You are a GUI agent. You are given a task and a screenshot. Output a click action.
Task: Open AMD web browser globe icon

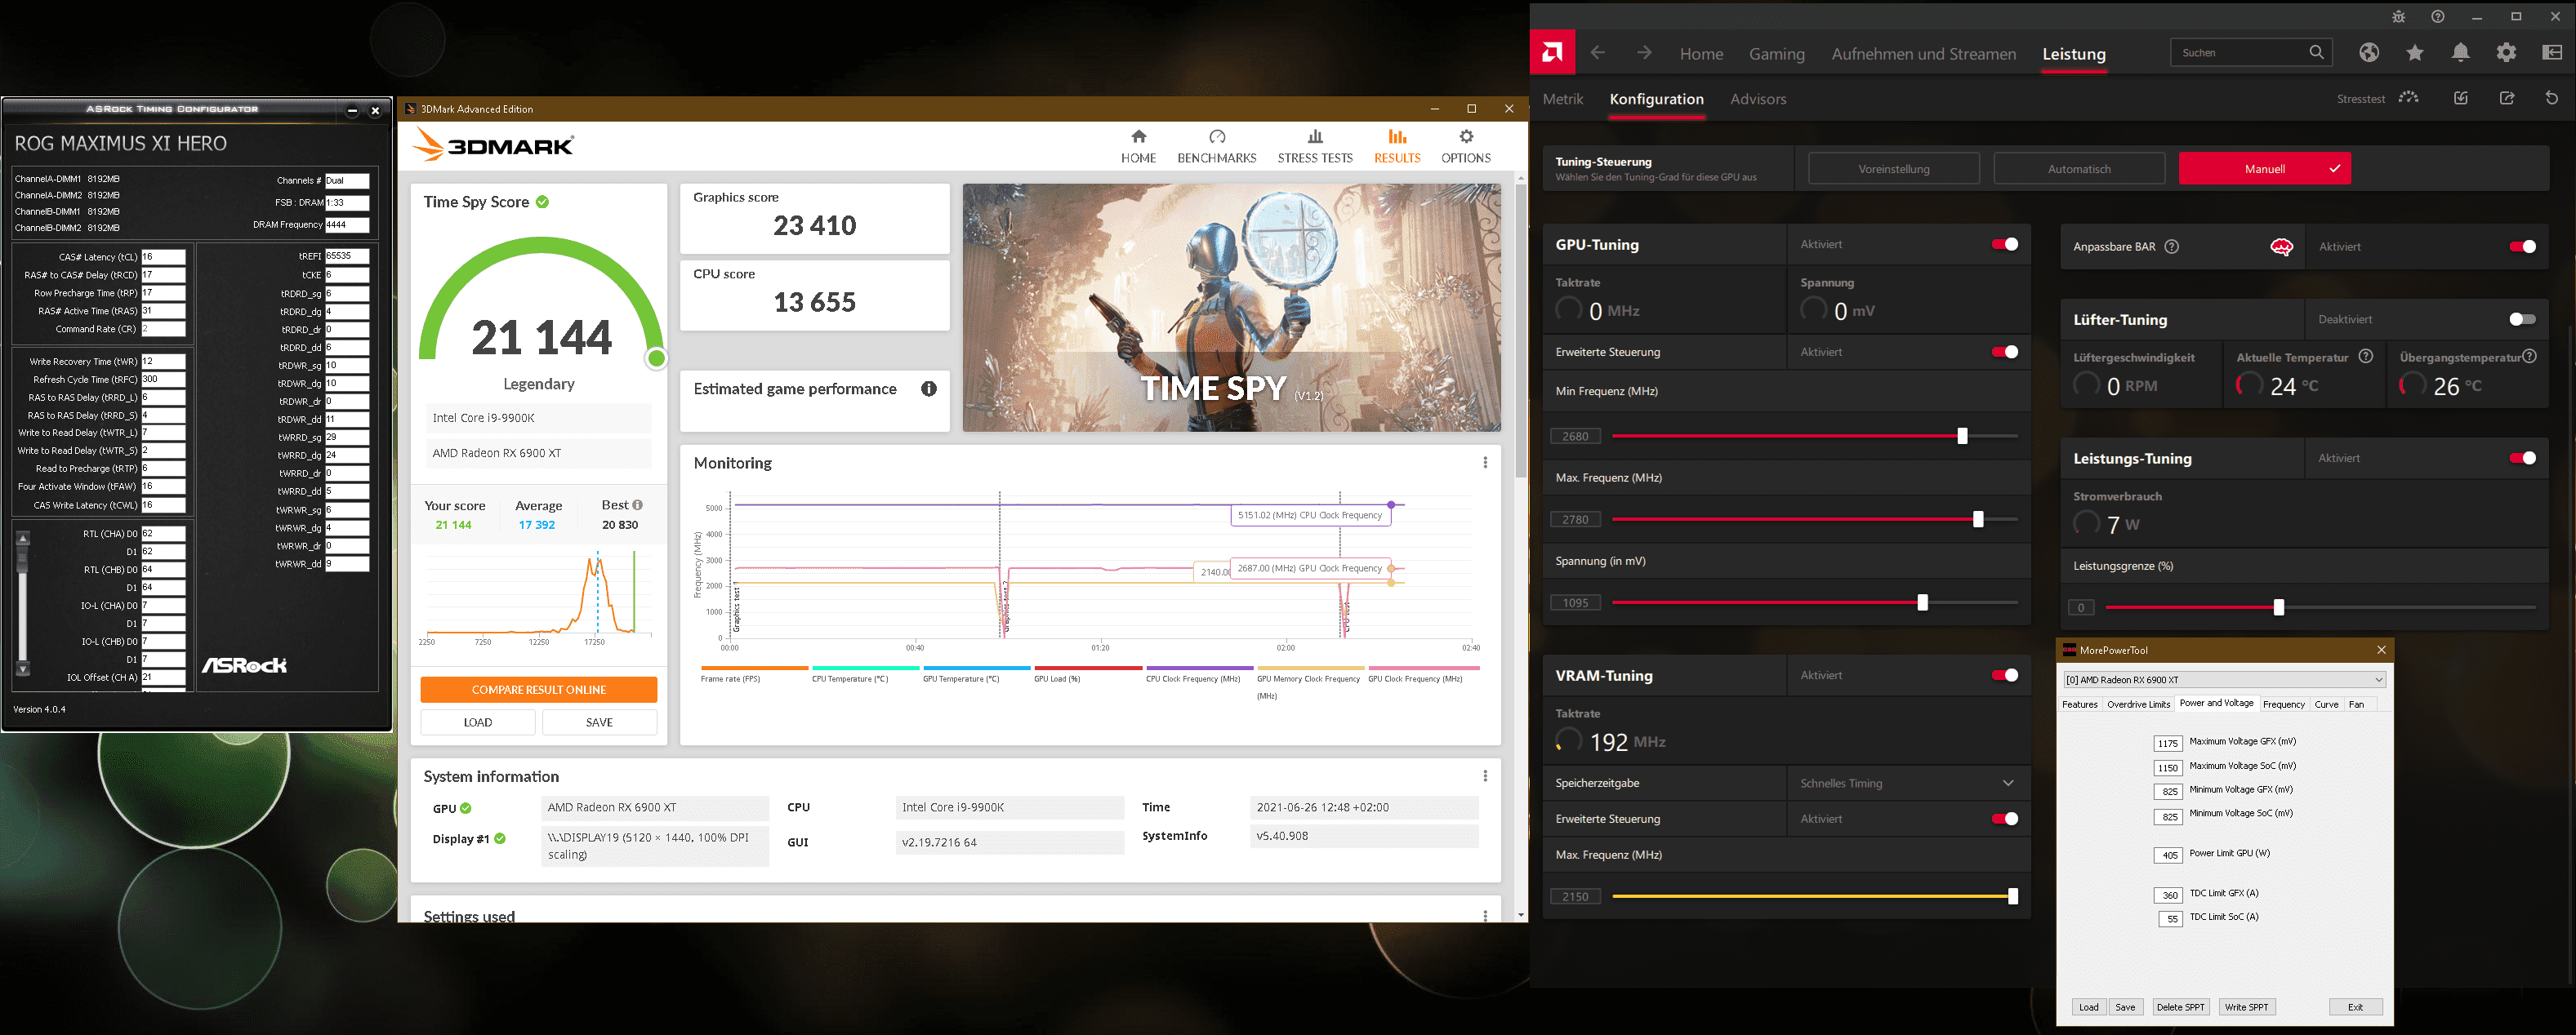(x=2369, y=53)
